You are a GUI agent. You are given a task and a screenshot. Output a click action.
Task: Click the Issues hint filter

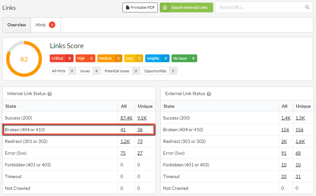point(89,71)
